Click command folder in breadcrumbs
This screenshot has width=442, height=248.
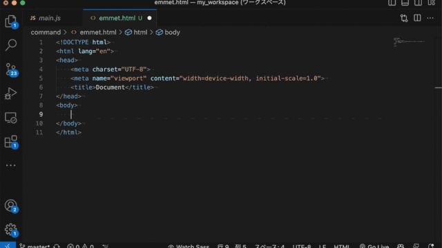(x=46, y=32)
